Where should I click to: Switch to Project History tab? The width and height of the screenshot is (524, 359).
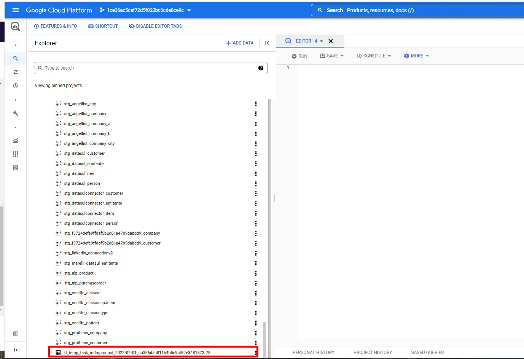point(373,353)
